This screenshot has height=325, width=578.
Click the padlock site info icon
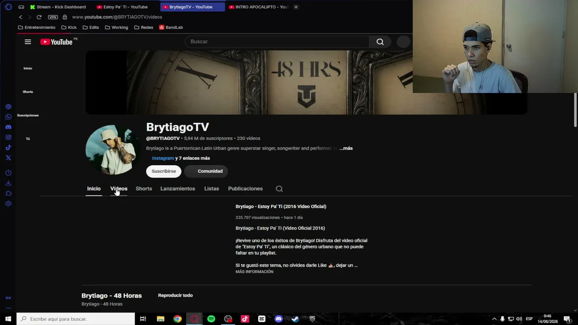pyautogui.click(x=65, y=17)
